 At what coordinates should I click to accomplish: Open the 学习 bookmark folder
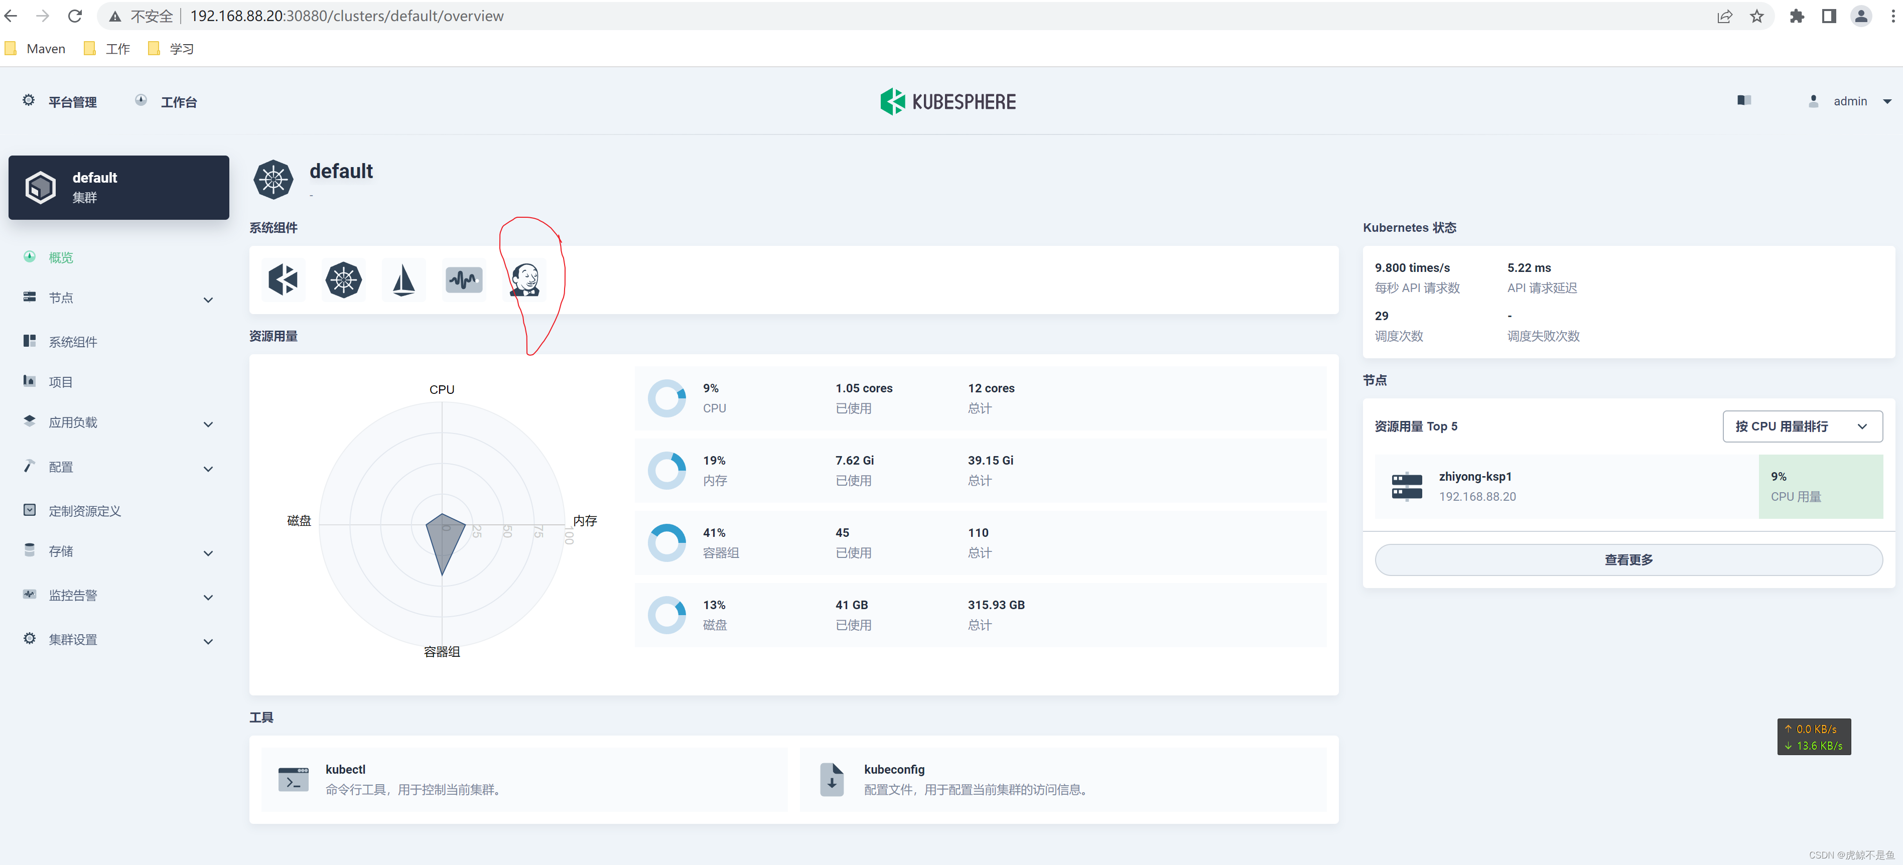pos(172,49)
